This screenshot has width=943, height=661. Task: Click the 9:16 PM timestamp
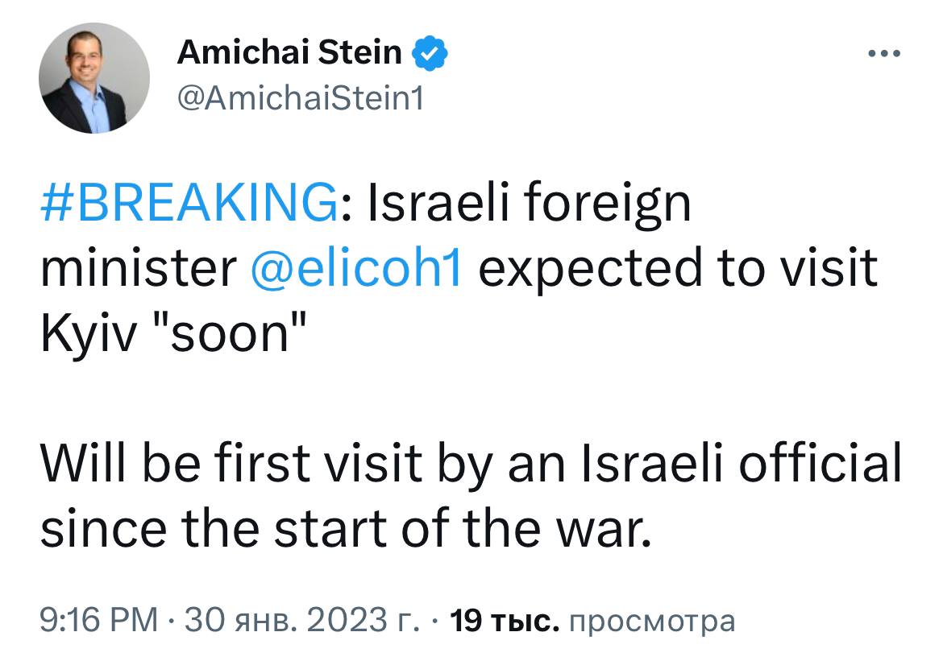pyautogui.click(x=93, y=619)
